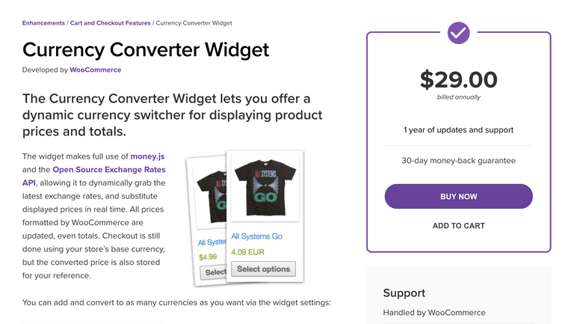Open the WooCommerce developer link

[95, 70]
